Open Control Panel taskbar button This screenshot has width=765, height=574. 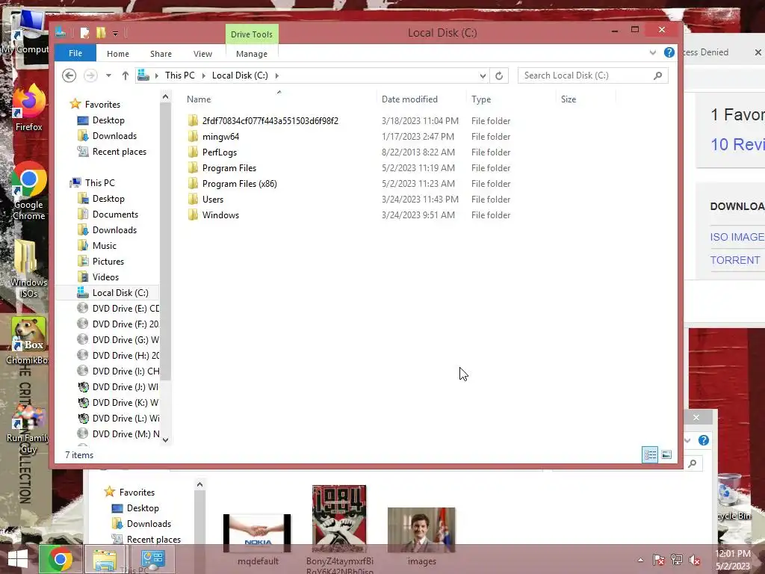click(152, 559)
